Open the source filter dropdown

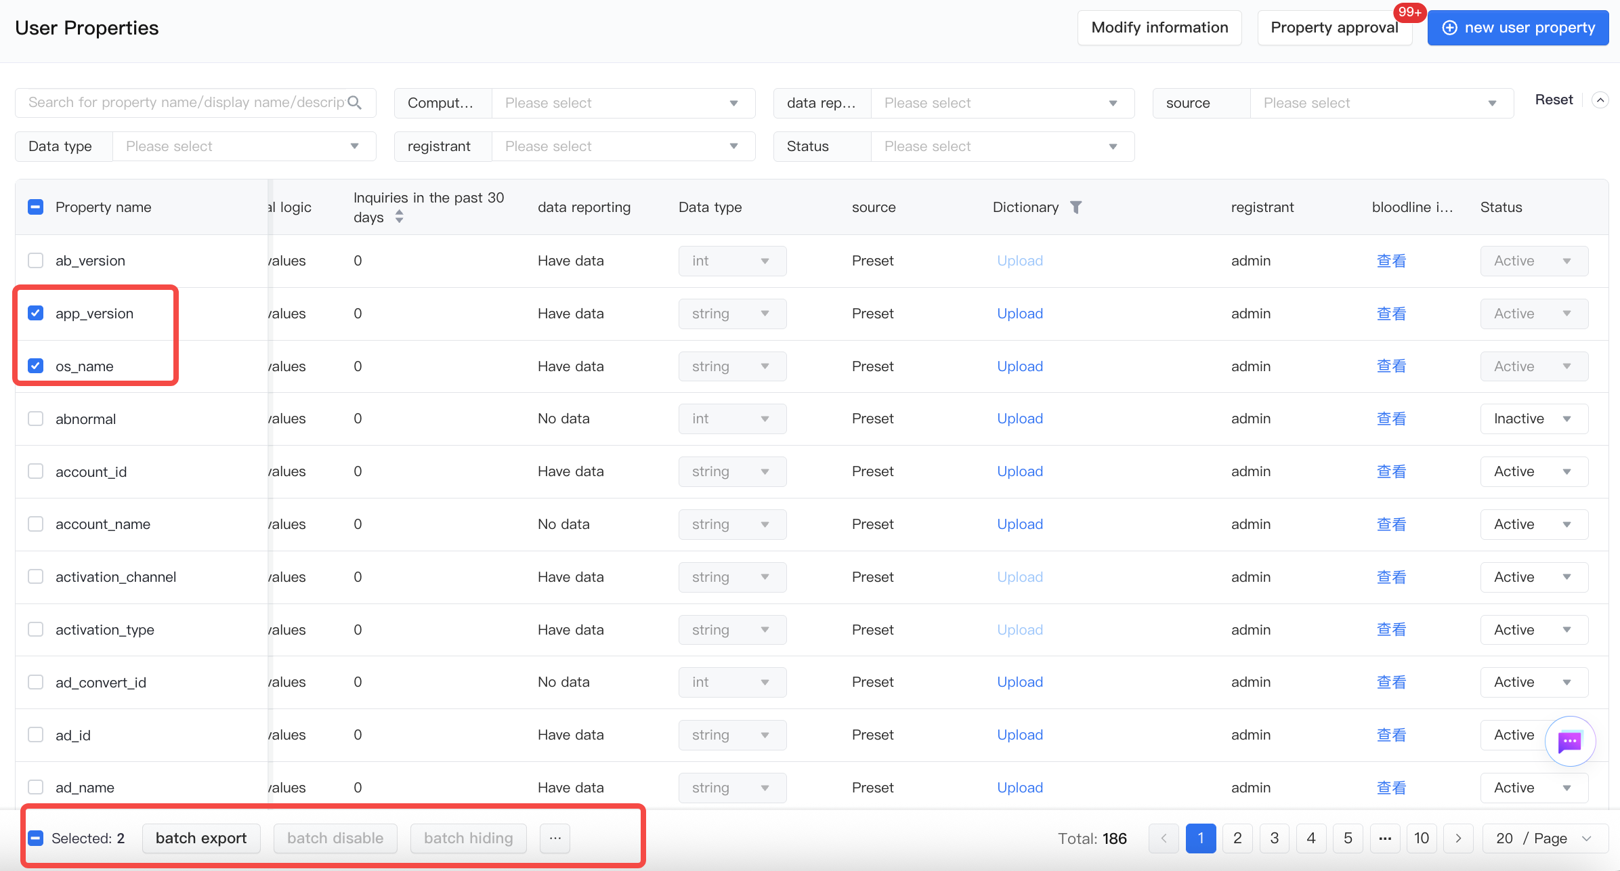[x=1382, y=103]
